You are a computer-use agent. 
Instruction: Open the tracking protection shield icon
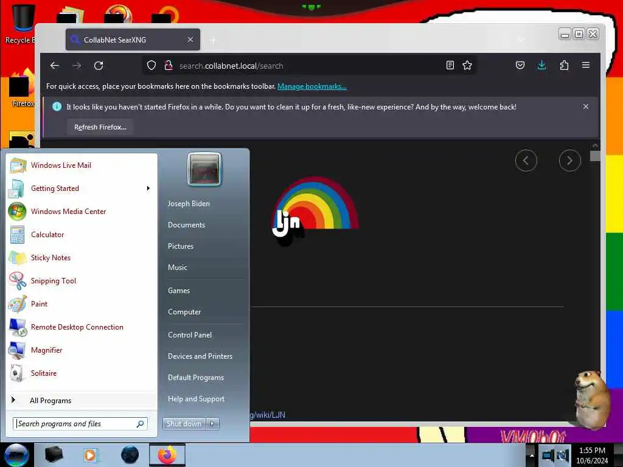[151, 66]
